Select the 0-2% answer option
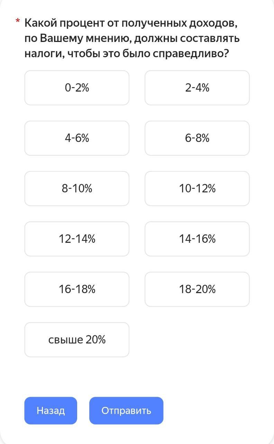This screenshot has width=274, height=444. coord(77,88)
